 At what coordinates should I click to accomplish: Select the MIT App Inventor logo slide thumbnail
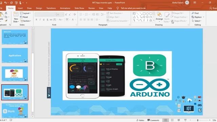pyautogui.click(x=15, y=74)
